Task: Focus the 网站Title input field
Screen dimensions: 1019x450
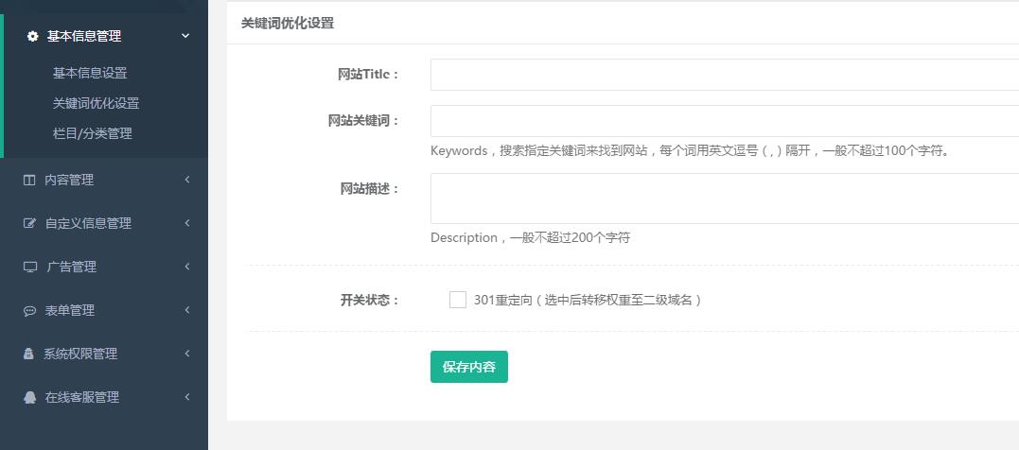Action: tap(724, 75)
